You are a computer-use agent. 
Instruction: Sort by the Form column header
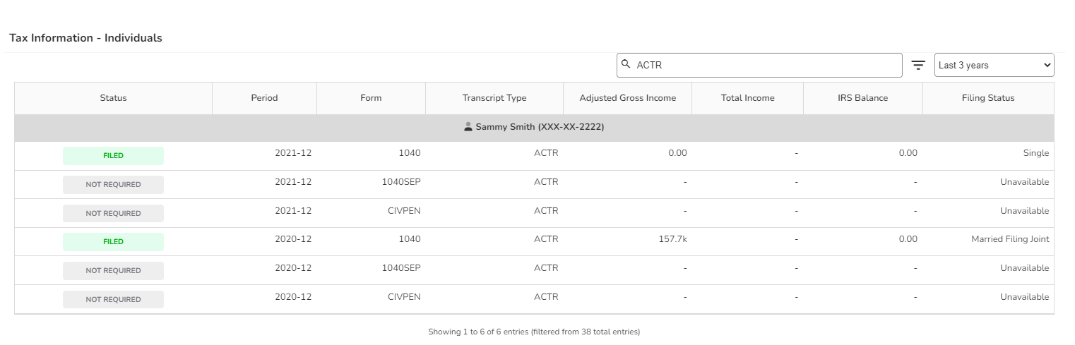click(371, 98)
